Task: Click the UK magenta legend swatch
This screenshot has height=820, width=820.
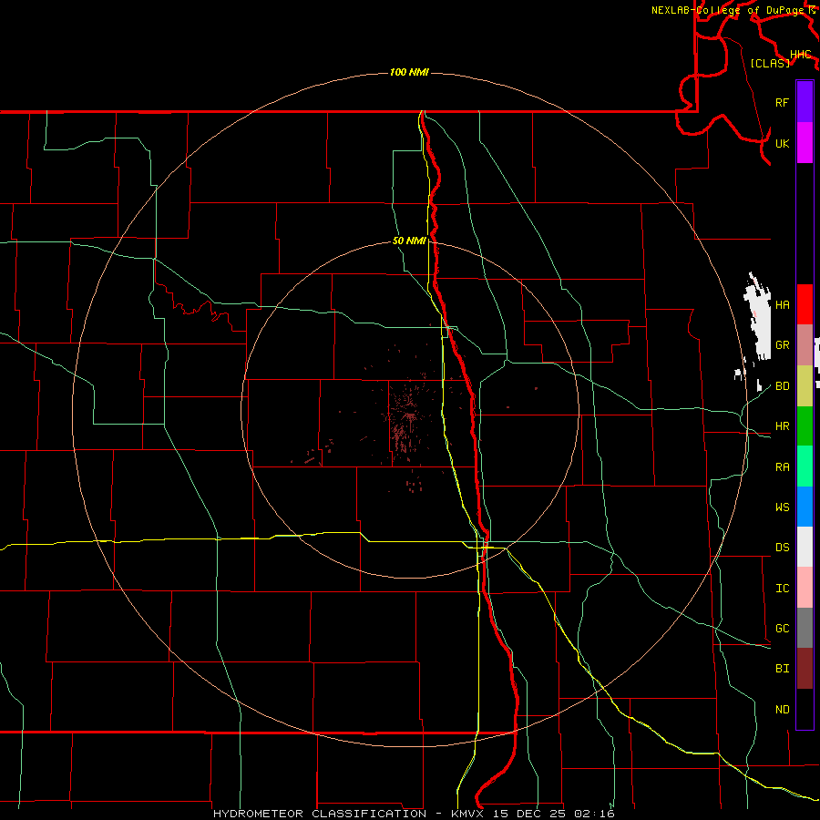Action: click(x=805, y=143)
